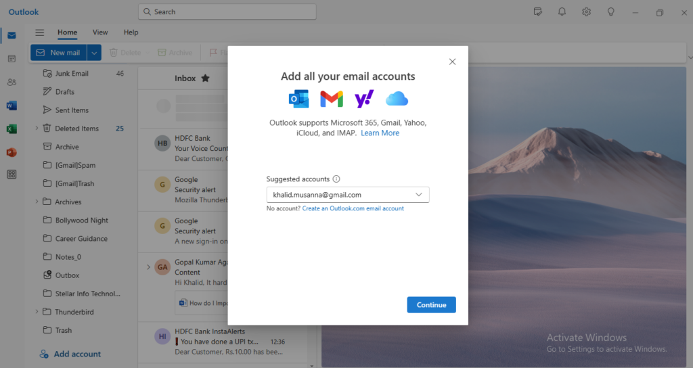
Task: Click the Gmail logo in the dialog
Action: 332,99
